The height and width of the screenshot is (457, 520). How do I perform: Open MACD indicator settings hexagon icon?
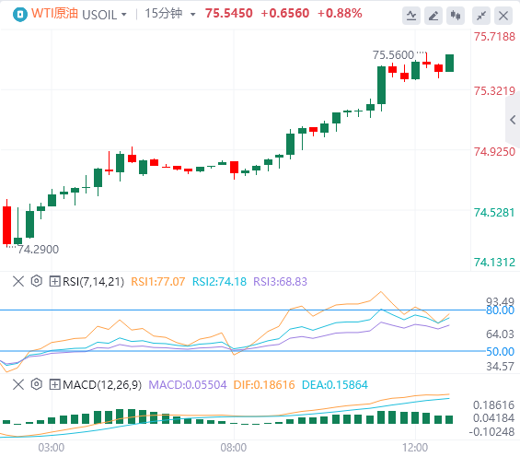[37, 384]
